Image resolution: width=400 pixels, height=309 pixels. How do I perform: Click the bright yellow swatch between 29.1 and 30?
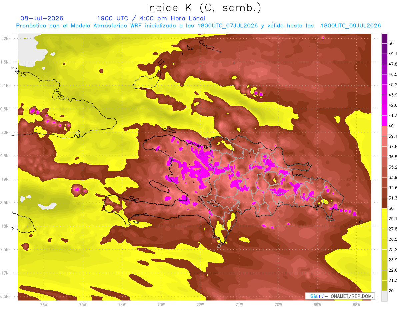(x=384, y=213)
